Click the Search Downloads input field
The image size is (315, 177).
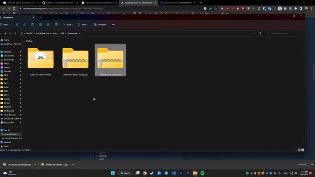click(284, 33)
